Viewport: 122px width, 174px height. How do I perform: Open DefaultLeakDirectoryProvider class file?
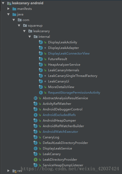pos(65,143)
